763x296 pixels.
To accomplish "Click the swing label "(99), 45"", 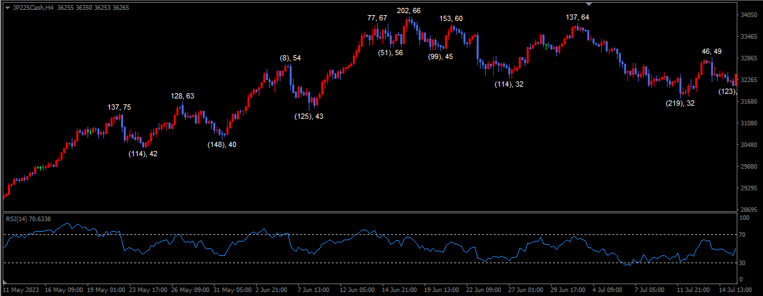I will 440,57.
